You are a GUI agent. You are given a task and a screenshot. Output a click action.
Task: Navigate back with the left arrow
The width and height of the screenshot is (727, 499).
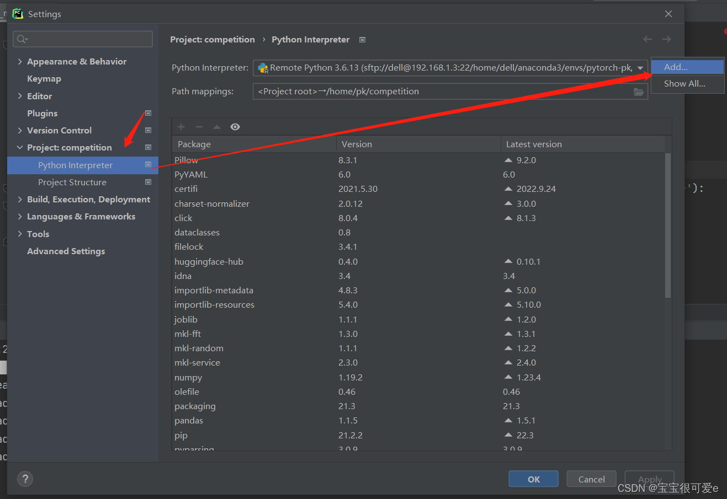(648, 39)
